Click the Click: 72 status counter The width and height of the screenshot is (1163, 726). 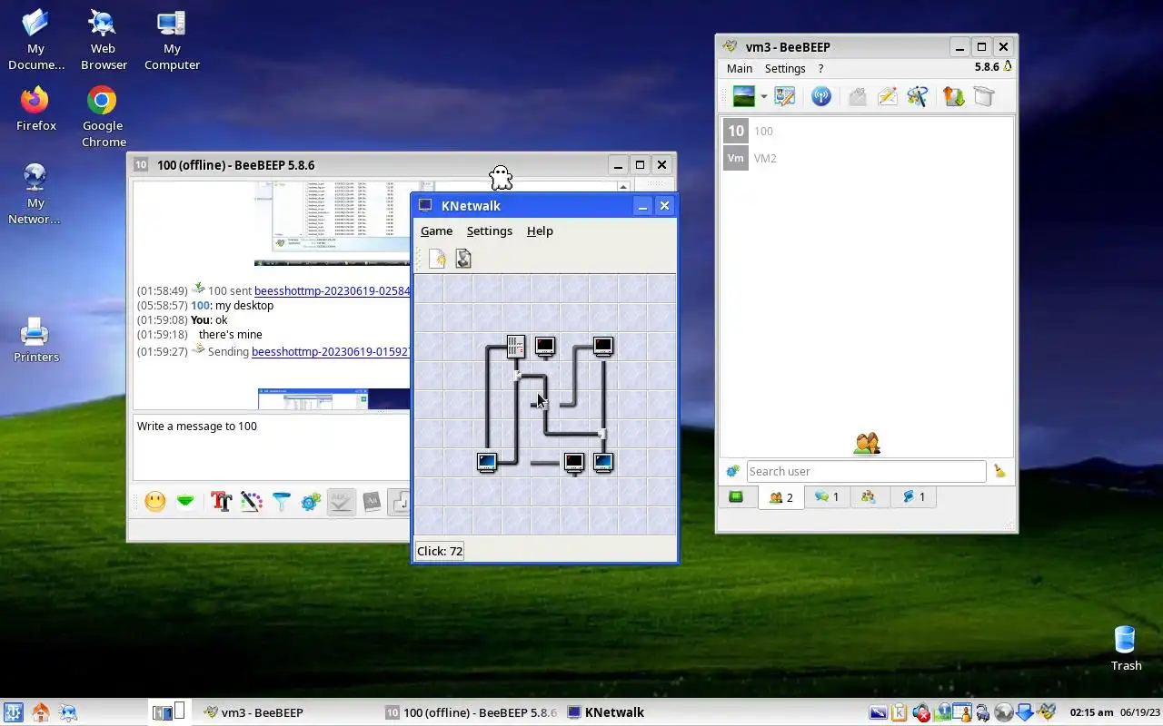tap(440, 551)
